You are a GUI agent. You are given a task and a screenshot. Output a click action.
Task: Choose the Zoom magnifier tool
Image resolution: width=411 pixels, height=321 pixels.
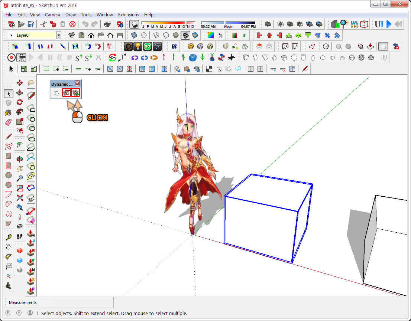(x=20, y=178)
